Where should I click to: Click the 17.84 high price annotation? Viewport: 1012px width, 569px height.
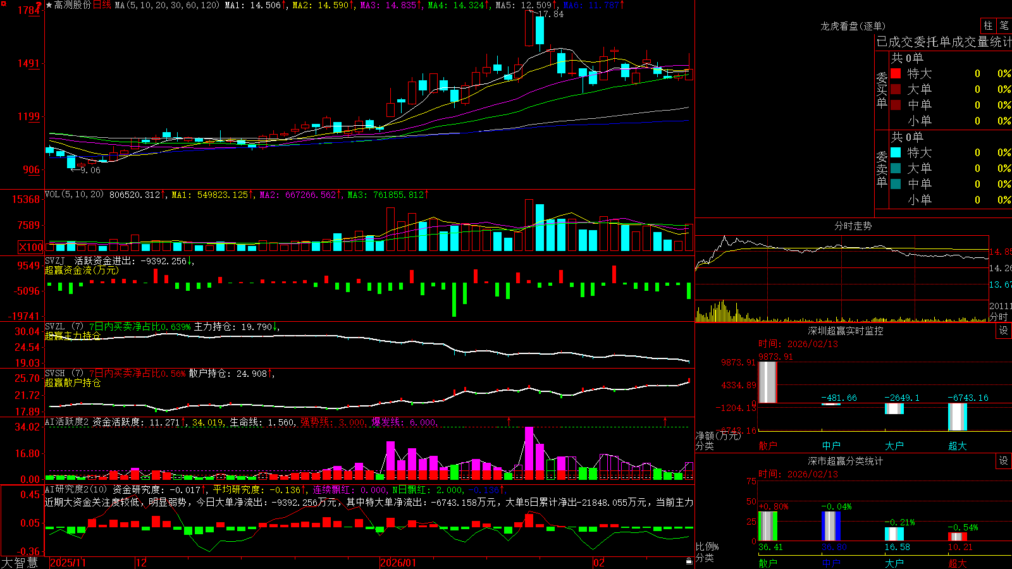550,14
